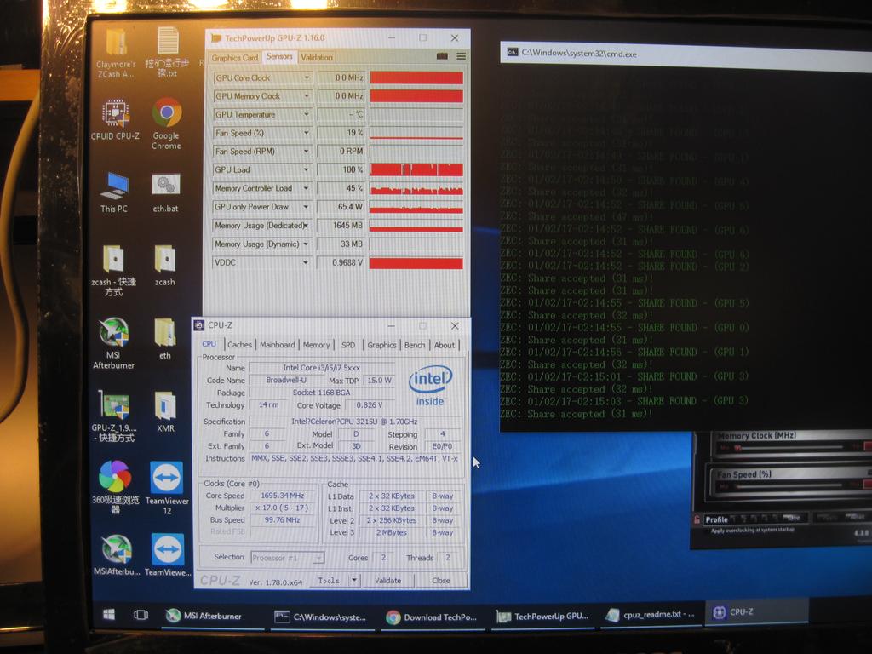Click the Validate button in CPU-Z

coord(388,581)
